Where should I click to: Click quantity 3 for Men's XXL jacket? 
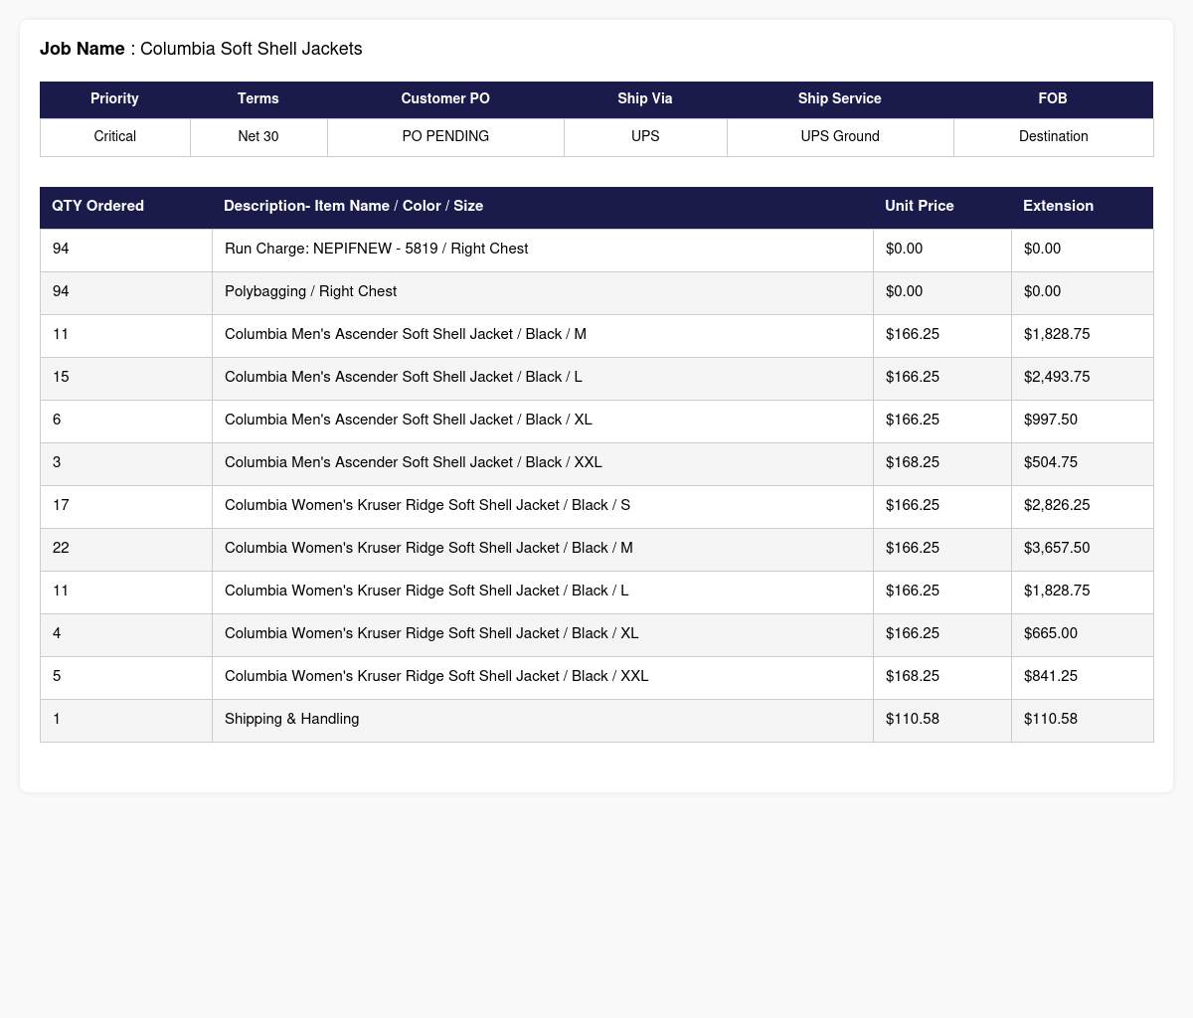(126, 462)
